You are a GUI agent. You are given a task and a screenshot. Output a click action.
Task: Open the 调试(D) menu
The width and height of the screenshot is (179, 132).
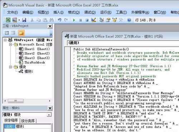pos(90,12)
